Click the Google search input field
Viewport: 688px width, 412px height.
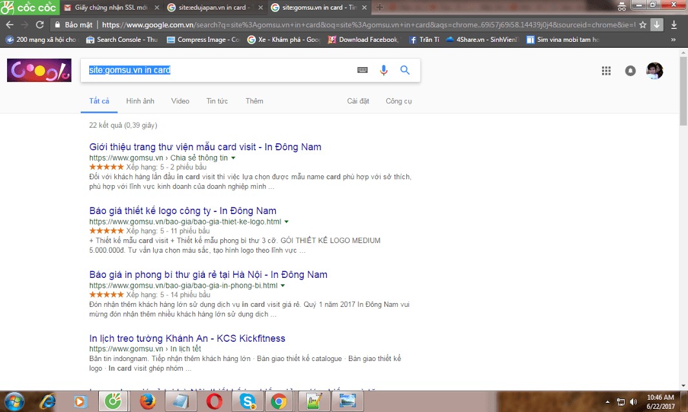tap(220, 70)
